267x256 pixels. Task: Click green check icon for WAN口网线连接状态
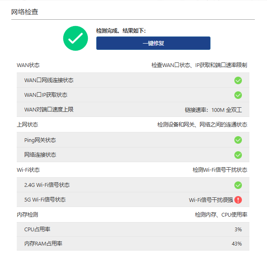pos(238,80)
